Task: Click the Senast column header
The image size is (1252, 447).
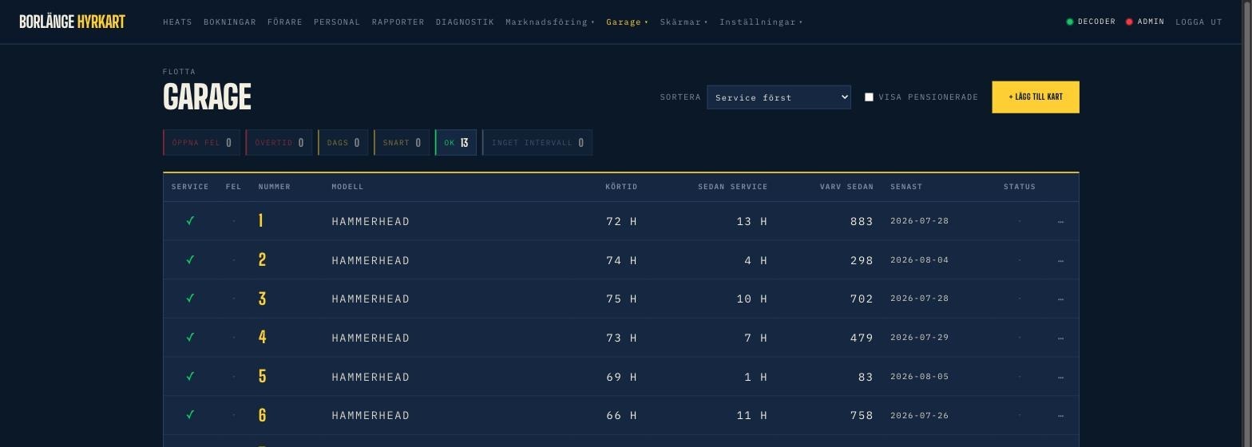Action: [906, 187]
